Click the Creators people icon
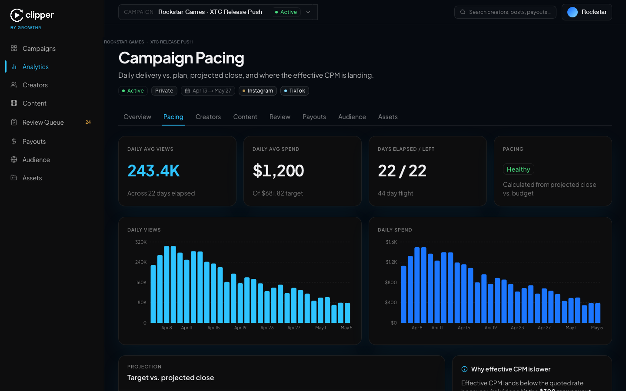The height and width of the screenshot is (391, 626). point(14,85)
